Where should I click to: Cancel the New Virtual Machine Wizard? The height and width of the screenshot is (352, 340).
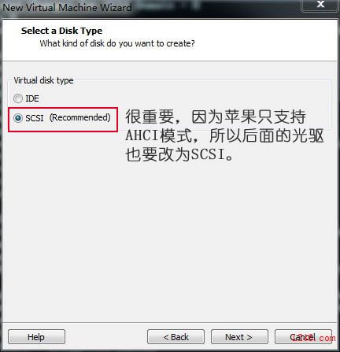coord(303,337)
